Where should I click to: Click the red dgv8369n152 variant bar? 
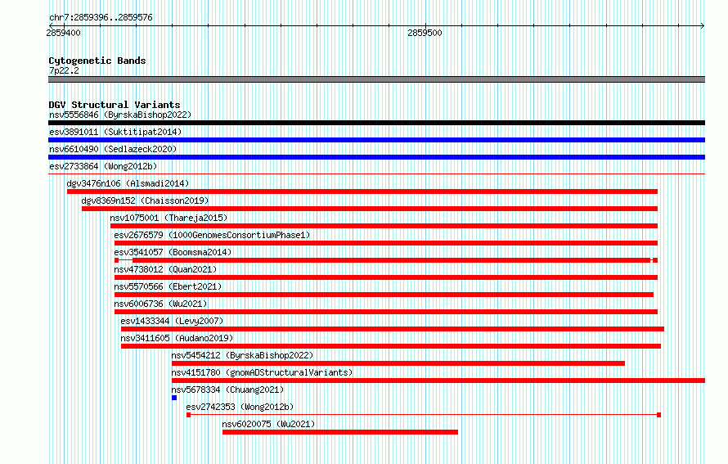point(370,209)
